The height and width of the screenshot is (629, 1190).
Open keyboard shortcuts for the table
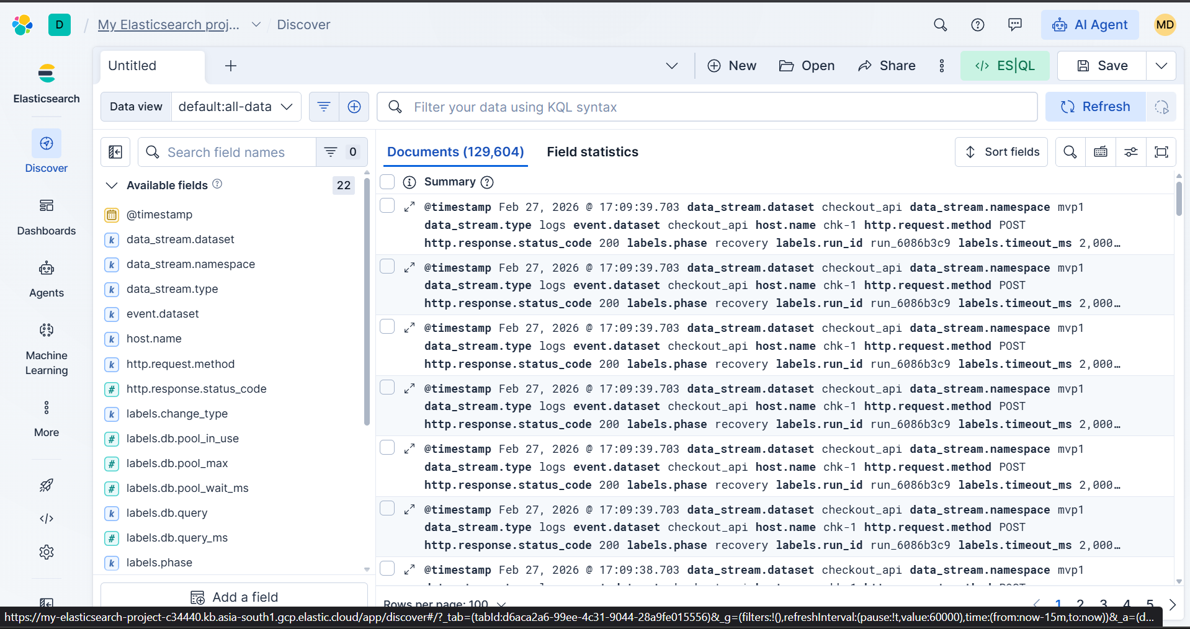click(x=1101, y=152)
